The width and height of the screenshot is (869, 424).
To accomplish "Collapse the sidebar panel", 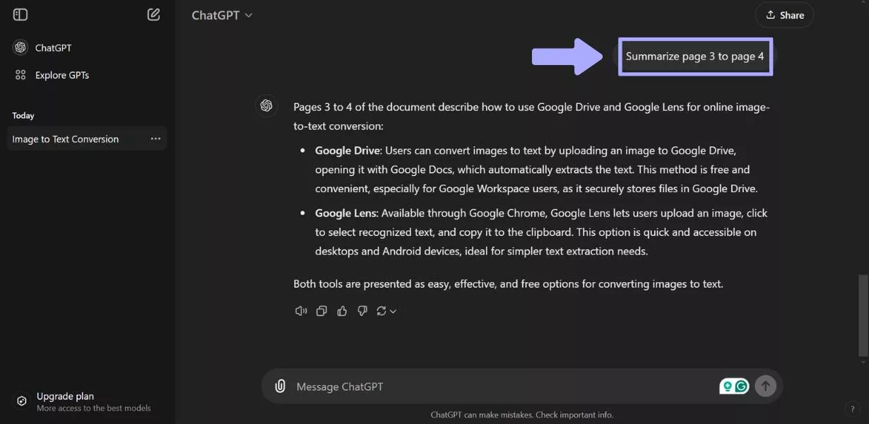I will click(20, 14).
